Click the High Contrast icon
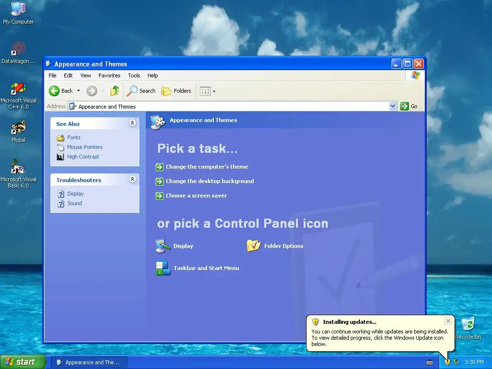Viewport: 492px width, 369px height. click(x=60, y=157)
